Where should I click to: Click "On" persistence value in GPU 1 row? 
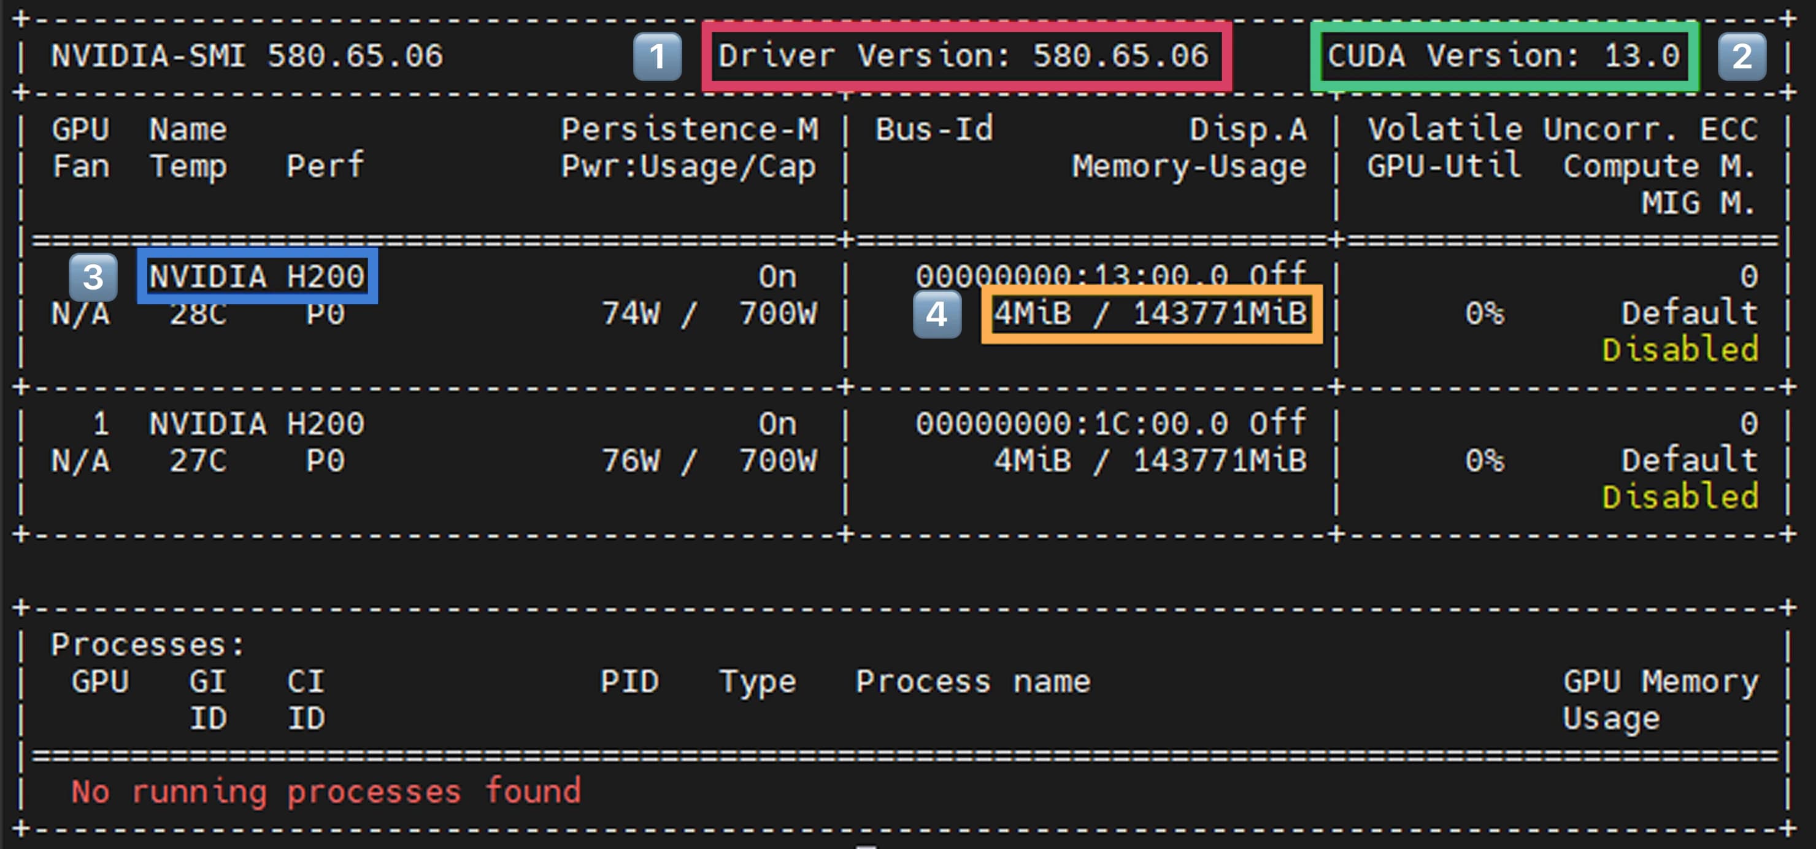(777, 424)
